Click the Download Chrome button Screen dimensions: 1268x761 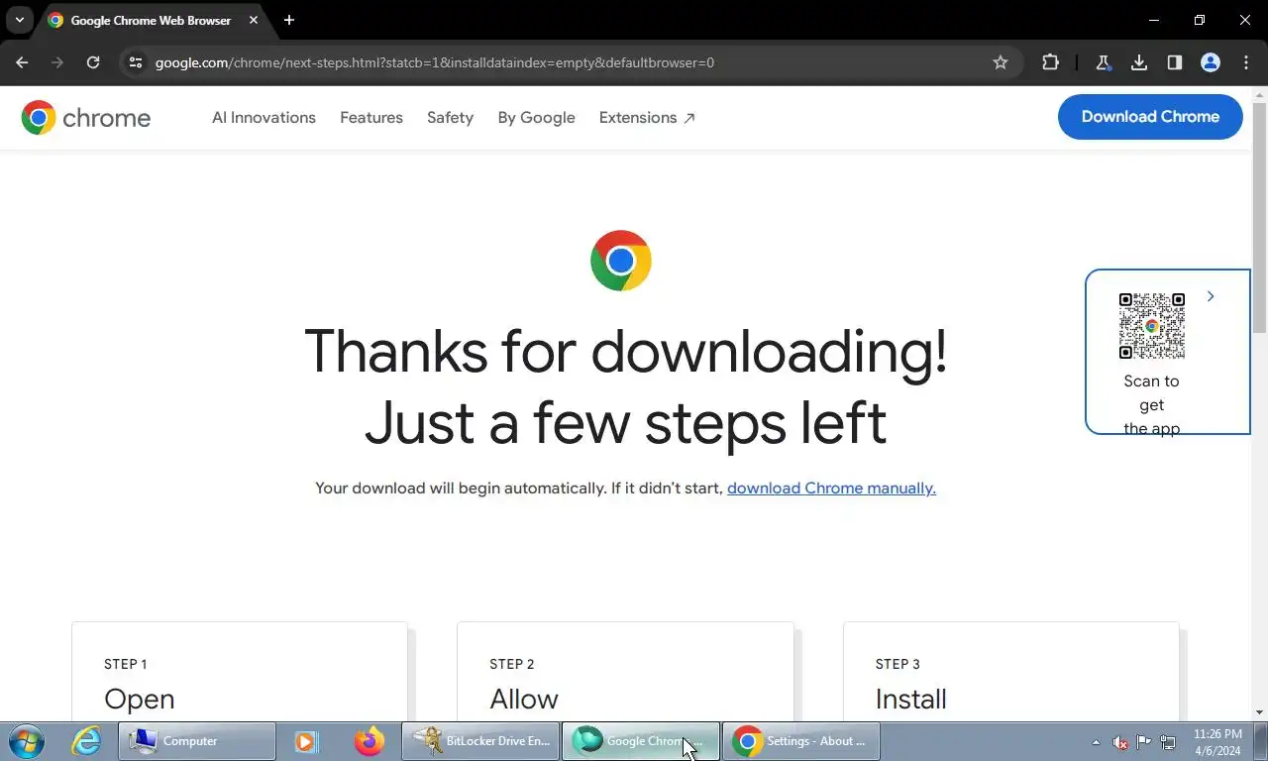click(1150, 117)
